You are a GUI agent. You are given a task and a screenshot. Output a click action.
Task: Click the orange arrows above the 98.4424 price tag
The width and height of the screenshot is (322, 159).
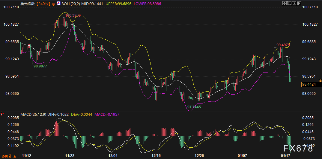point(321,81)
